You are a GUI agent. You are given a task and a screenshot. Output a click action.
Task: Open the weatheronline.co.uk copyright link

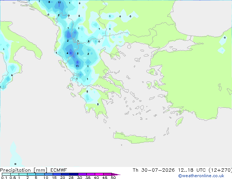click(201, 176)
